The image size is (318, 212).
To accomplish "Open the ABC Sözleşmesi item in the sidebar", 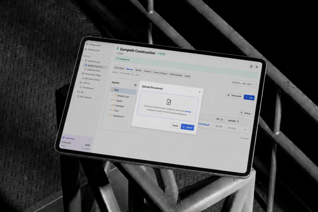I will click(85, 97).
